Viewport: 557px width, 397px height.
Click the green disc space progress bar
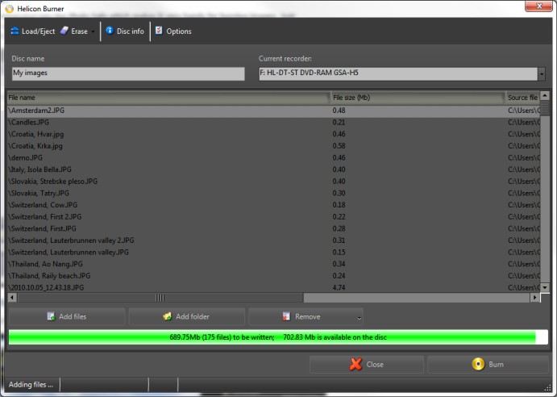278,337
